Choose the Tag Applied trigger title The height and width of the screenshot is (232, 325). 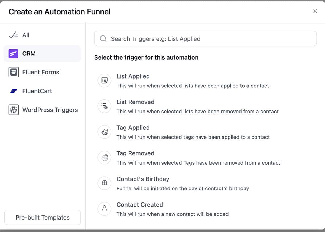[x=133, y=128]
